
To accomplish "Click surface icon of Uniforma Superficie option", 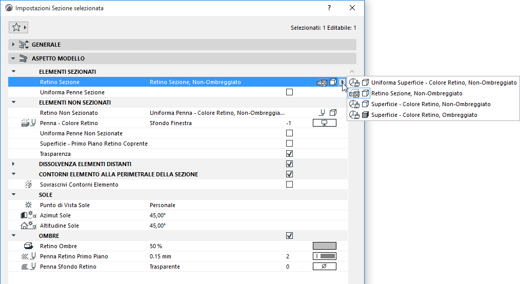I will (x=354, y=83).
